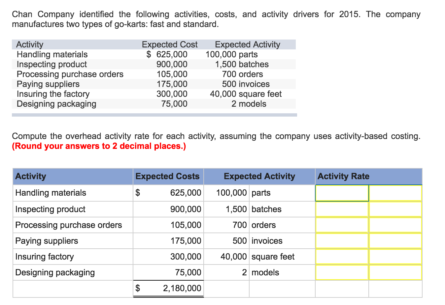Click the 'Designing packaging' answer-table row label
The width and height of the screenshot is (445, 305).
[55, 272]
